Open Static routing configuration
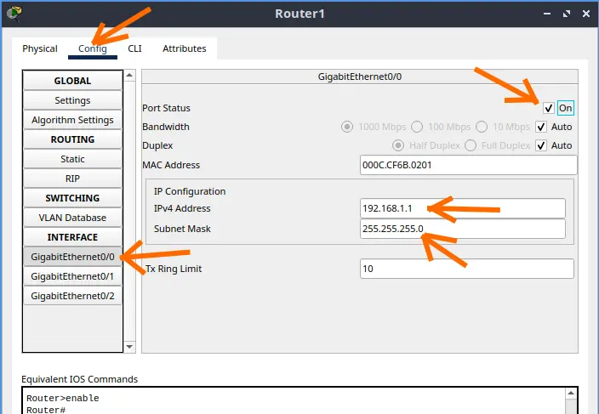The height and width of the screenshot is (414, 599). click(x=72, y=159)
